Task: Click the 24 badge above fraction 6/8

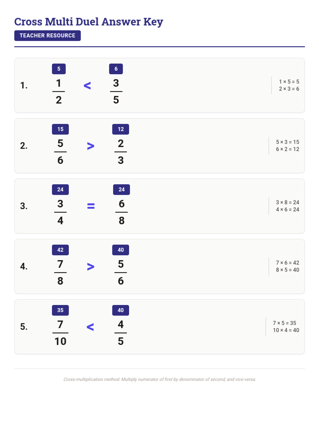Action: [121, 190]
